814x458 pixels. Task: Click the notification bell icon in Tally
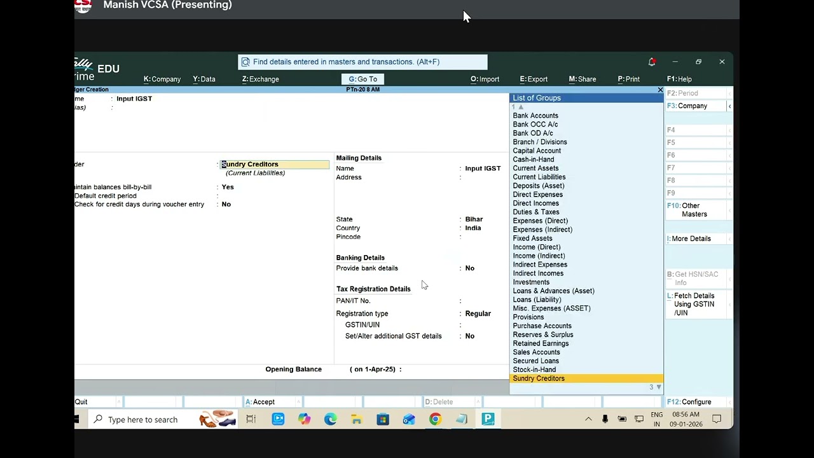pos(652,62)
